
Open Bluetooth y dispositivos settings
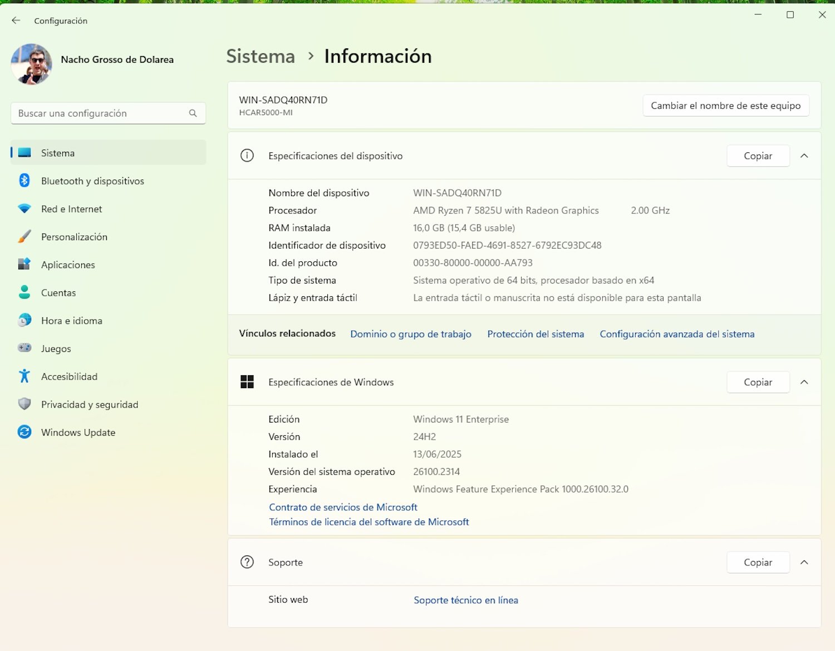click(x=109, y=181)
